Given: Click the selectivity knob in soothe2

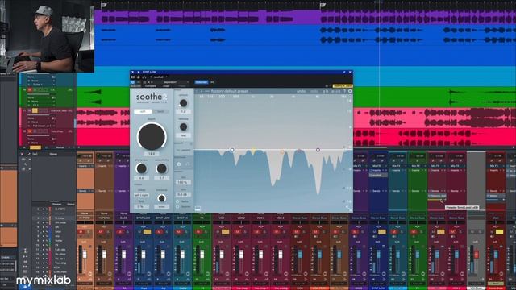Looking at the screenshot, I should pos(161,168).
